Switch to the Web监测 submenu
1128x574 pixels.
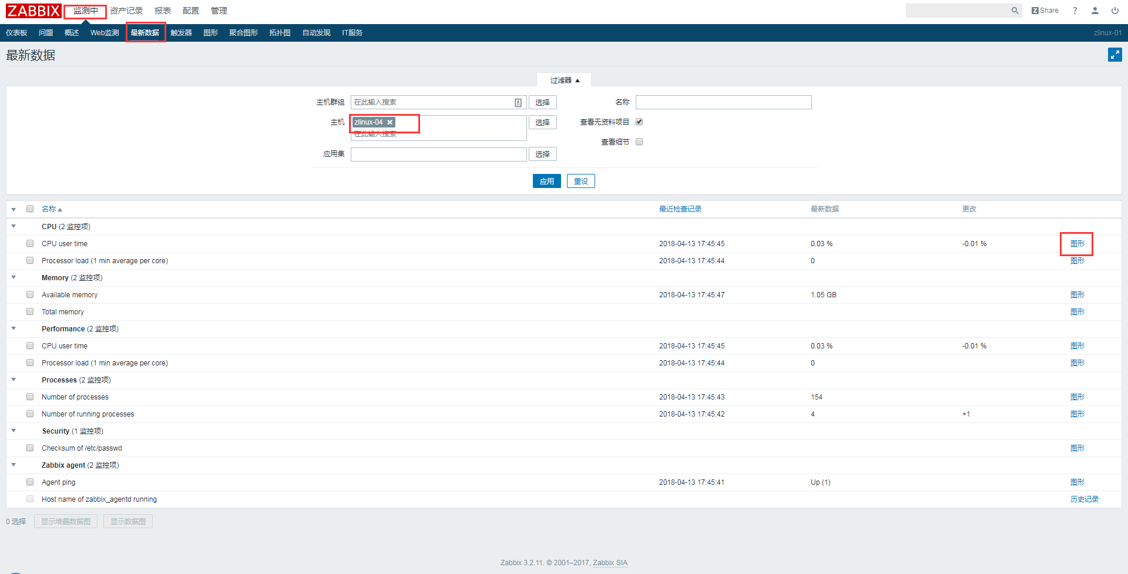tap(105, 33)
